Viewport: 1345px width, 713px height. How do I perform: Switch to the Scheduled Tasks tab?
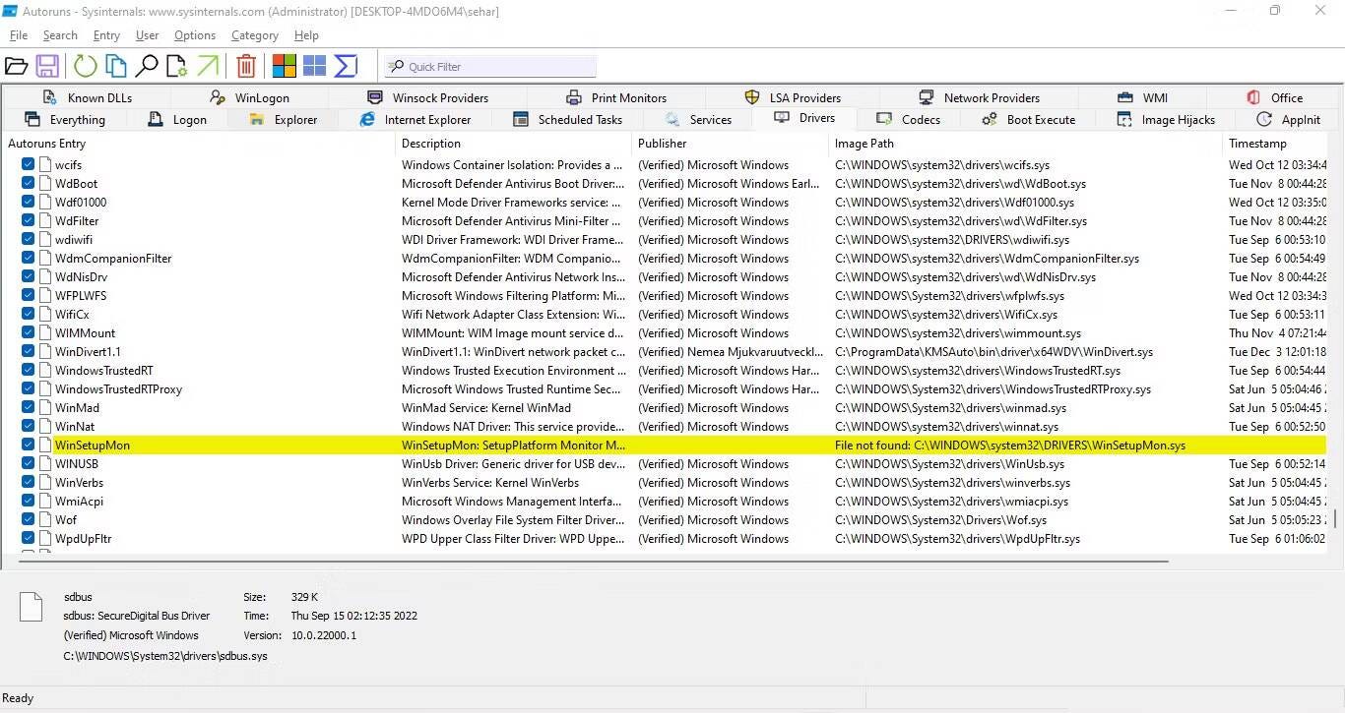click(x=579, y=119)
